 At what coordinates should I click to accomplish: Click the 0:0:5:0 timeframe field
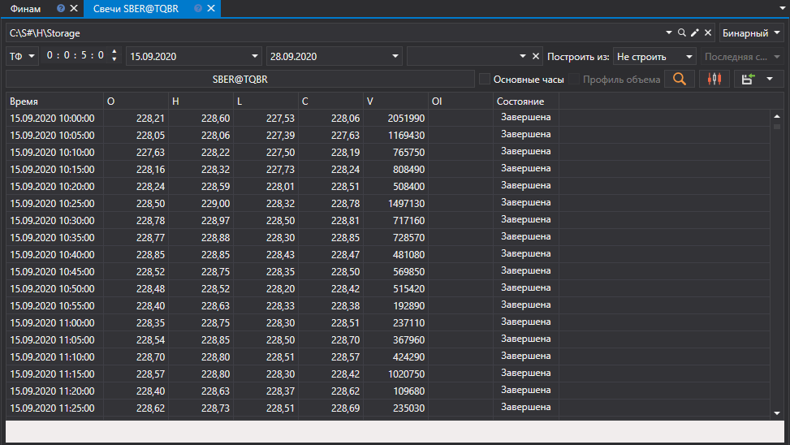pos(76,56)
